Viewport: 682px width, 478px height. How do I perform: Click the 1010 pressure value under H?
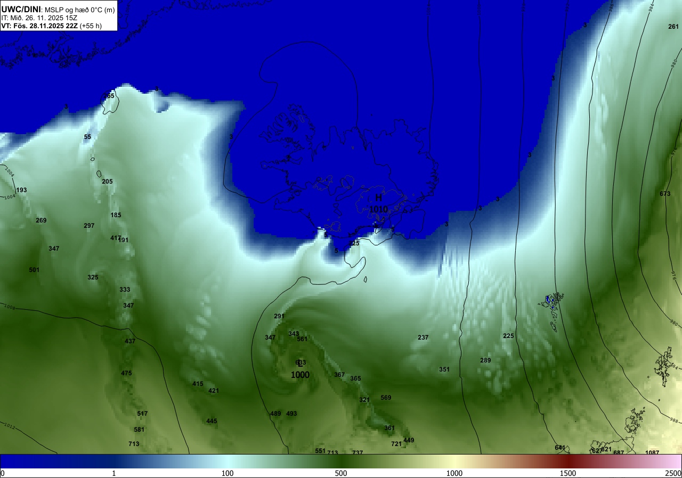coord(378,210)
